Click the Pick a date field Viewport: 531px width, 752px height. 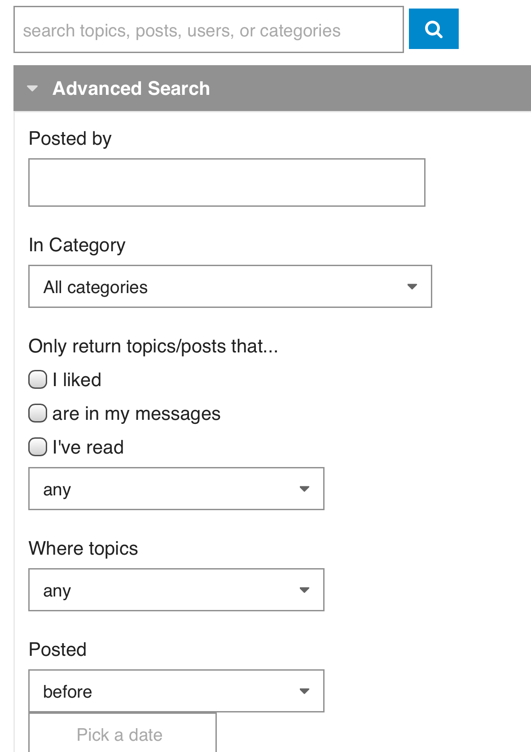point(122,734)
